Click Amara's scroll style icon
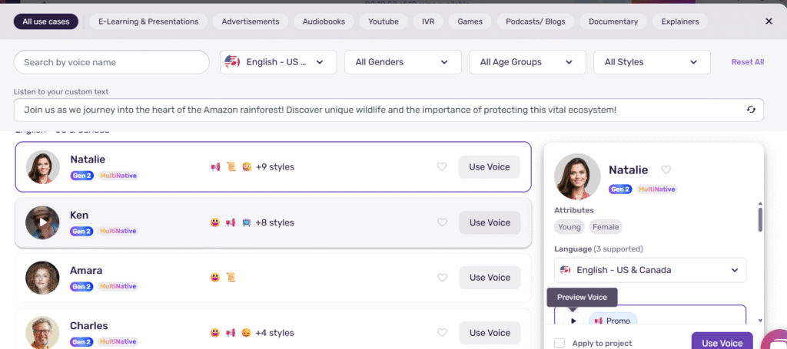 (231, 278)
